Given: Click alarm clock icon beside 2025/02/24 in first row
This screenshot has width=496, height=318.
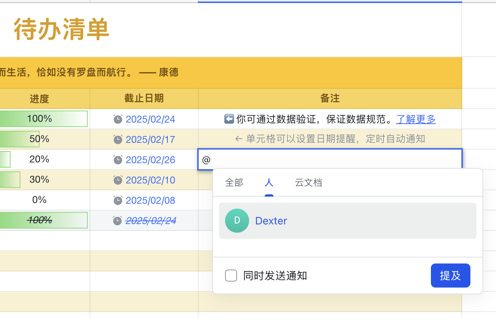Looking at the screenshot, I should point(118,119).
